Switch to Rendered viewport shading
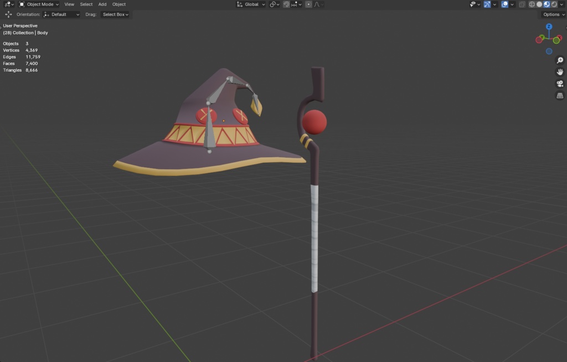Screen dimensions: 567x362 tap(554, 4)
